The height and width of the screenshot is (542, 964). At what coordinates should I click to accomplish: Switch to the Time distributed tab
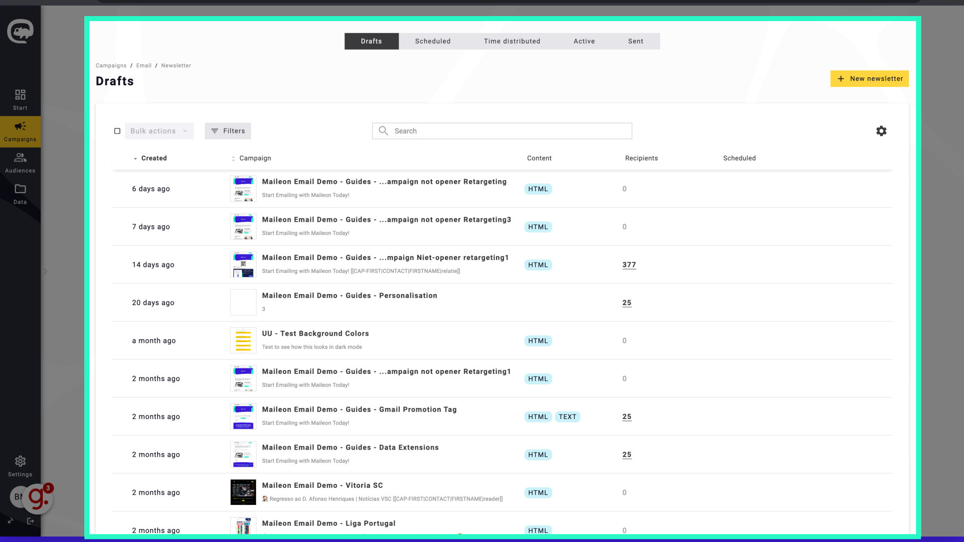pos(512,41)
